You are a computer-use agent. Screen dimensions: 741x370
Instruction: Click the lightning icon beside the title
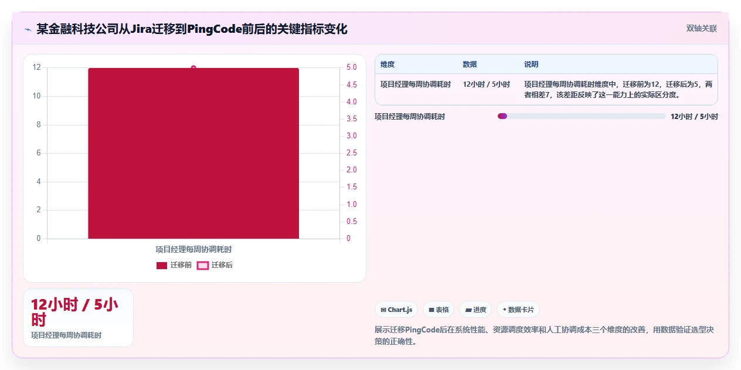(28, 29)
